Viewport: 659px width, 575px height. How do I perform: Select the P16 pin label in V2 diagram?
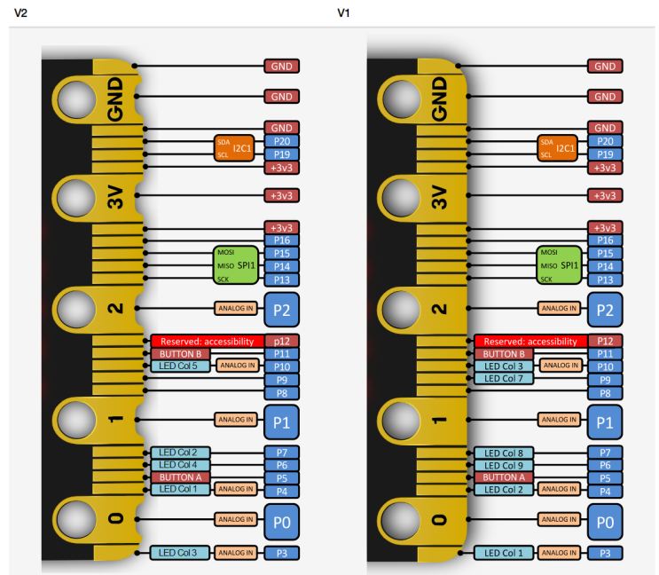pyautogui.click(x=282, y=240)
